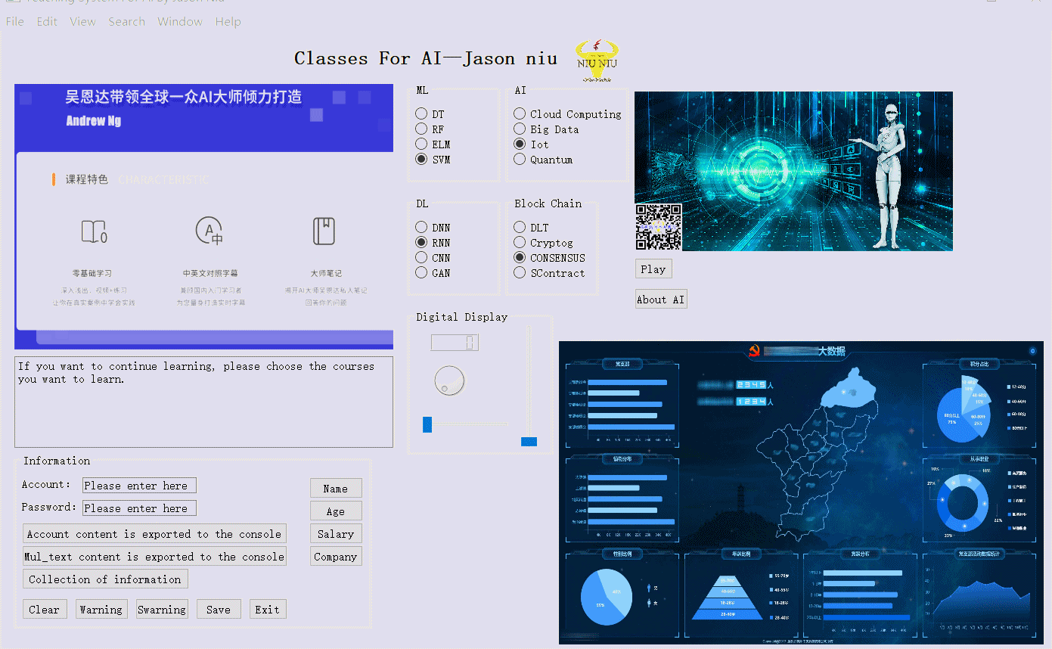This screenshot has height=649, width=1052.
Task: Click the 'Information' group label
Action: pyautogui.click(x=57, y=461)
